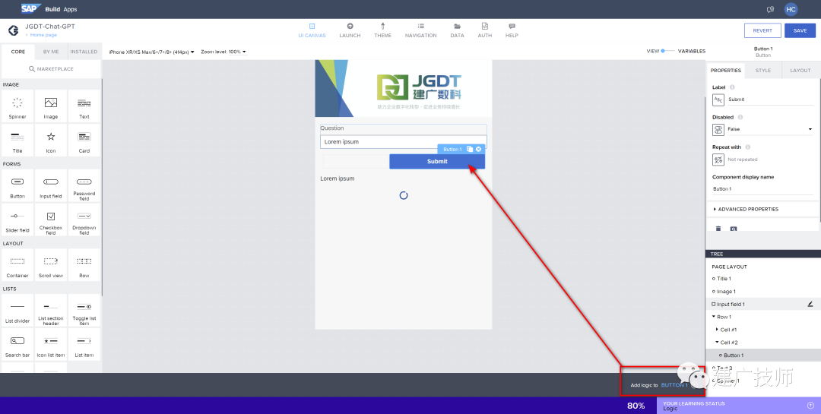
Task: Open the device size dropdown
Action: tap(152, 52)
